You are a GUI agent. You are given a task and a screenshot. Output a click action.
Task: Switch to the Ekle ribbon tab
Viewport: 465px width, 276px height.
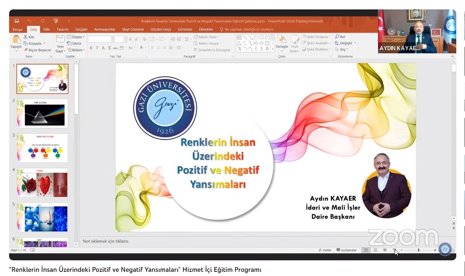(46, 30)
